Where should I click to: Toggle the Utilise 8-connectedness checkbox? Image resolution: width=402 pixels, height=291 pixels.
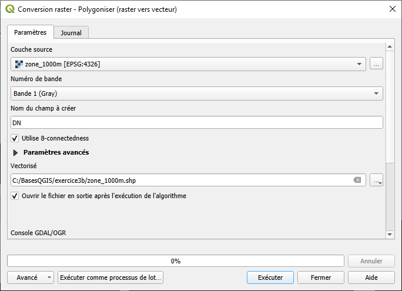point(15,138)
